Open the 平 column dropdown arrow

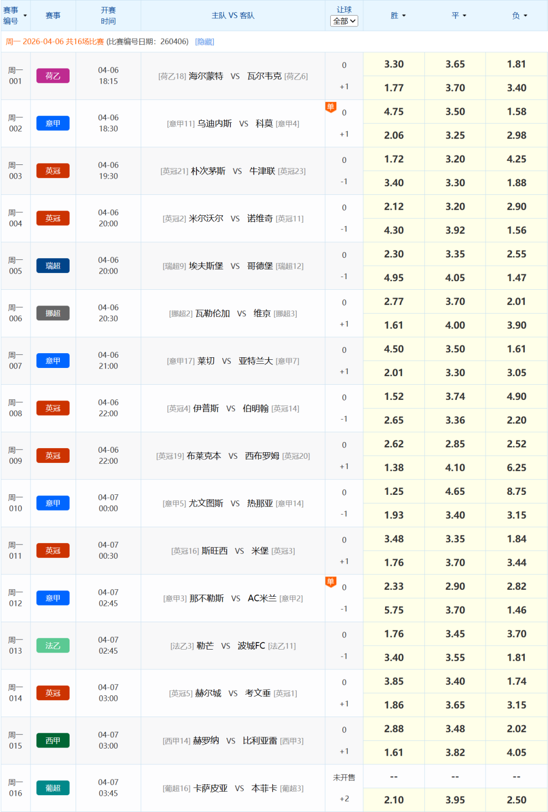(464, 16)
